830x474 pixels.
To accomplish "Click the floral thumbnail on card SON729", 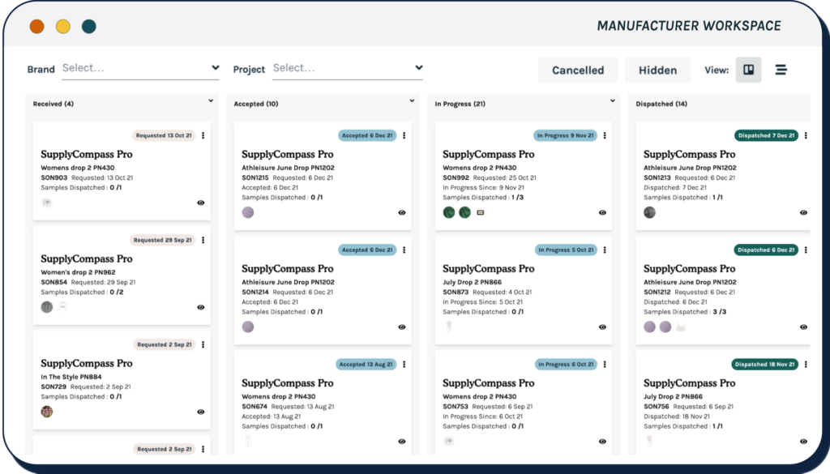I will (47, 412).
